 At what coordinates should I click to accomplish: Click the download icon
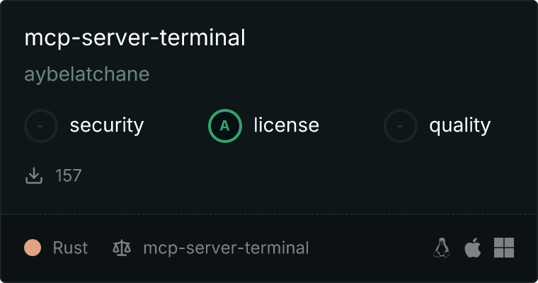(x=34, y=175)
